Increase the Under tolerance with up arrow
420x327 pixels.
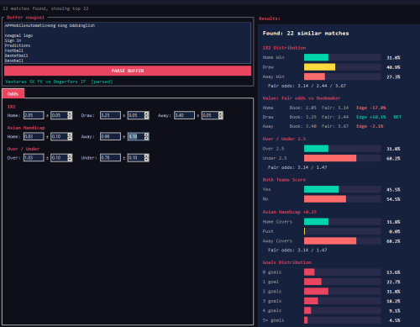coord(146,156)
